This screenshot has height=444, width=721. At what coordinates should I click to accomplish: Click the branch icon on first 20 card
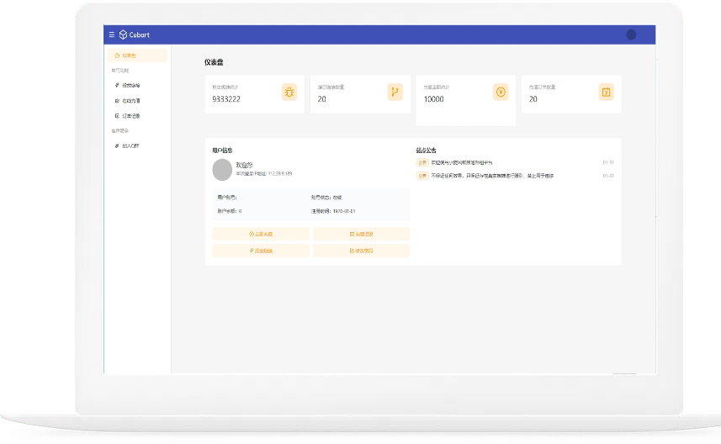pos(395,92)
